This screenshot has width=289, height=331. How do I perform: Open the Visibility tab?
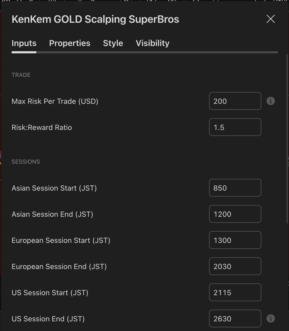152,43
